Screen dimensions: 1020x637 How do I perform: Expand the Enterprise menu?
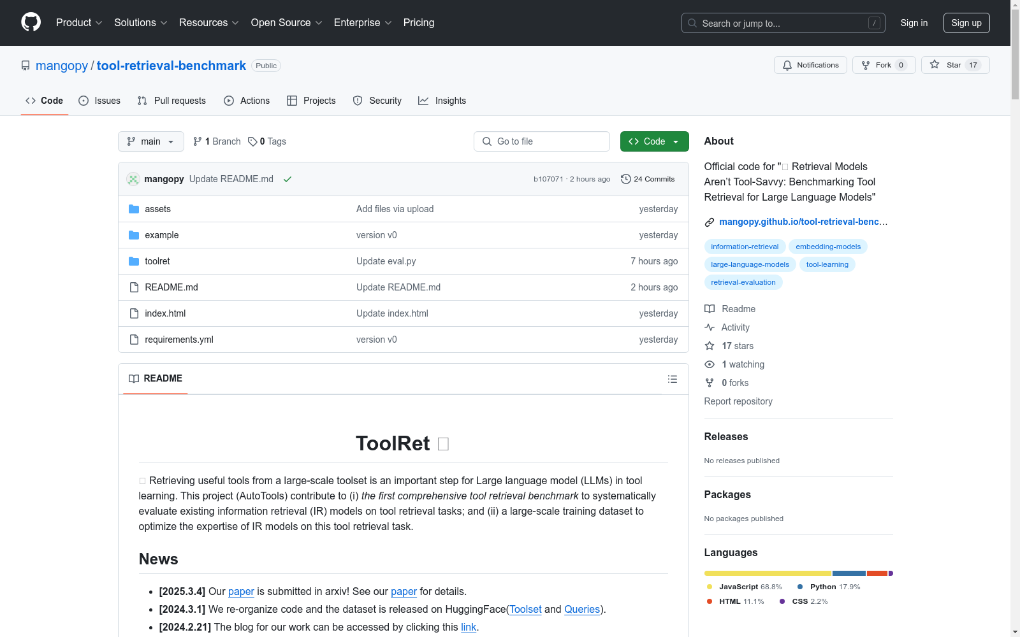click(x=363, y=23)
